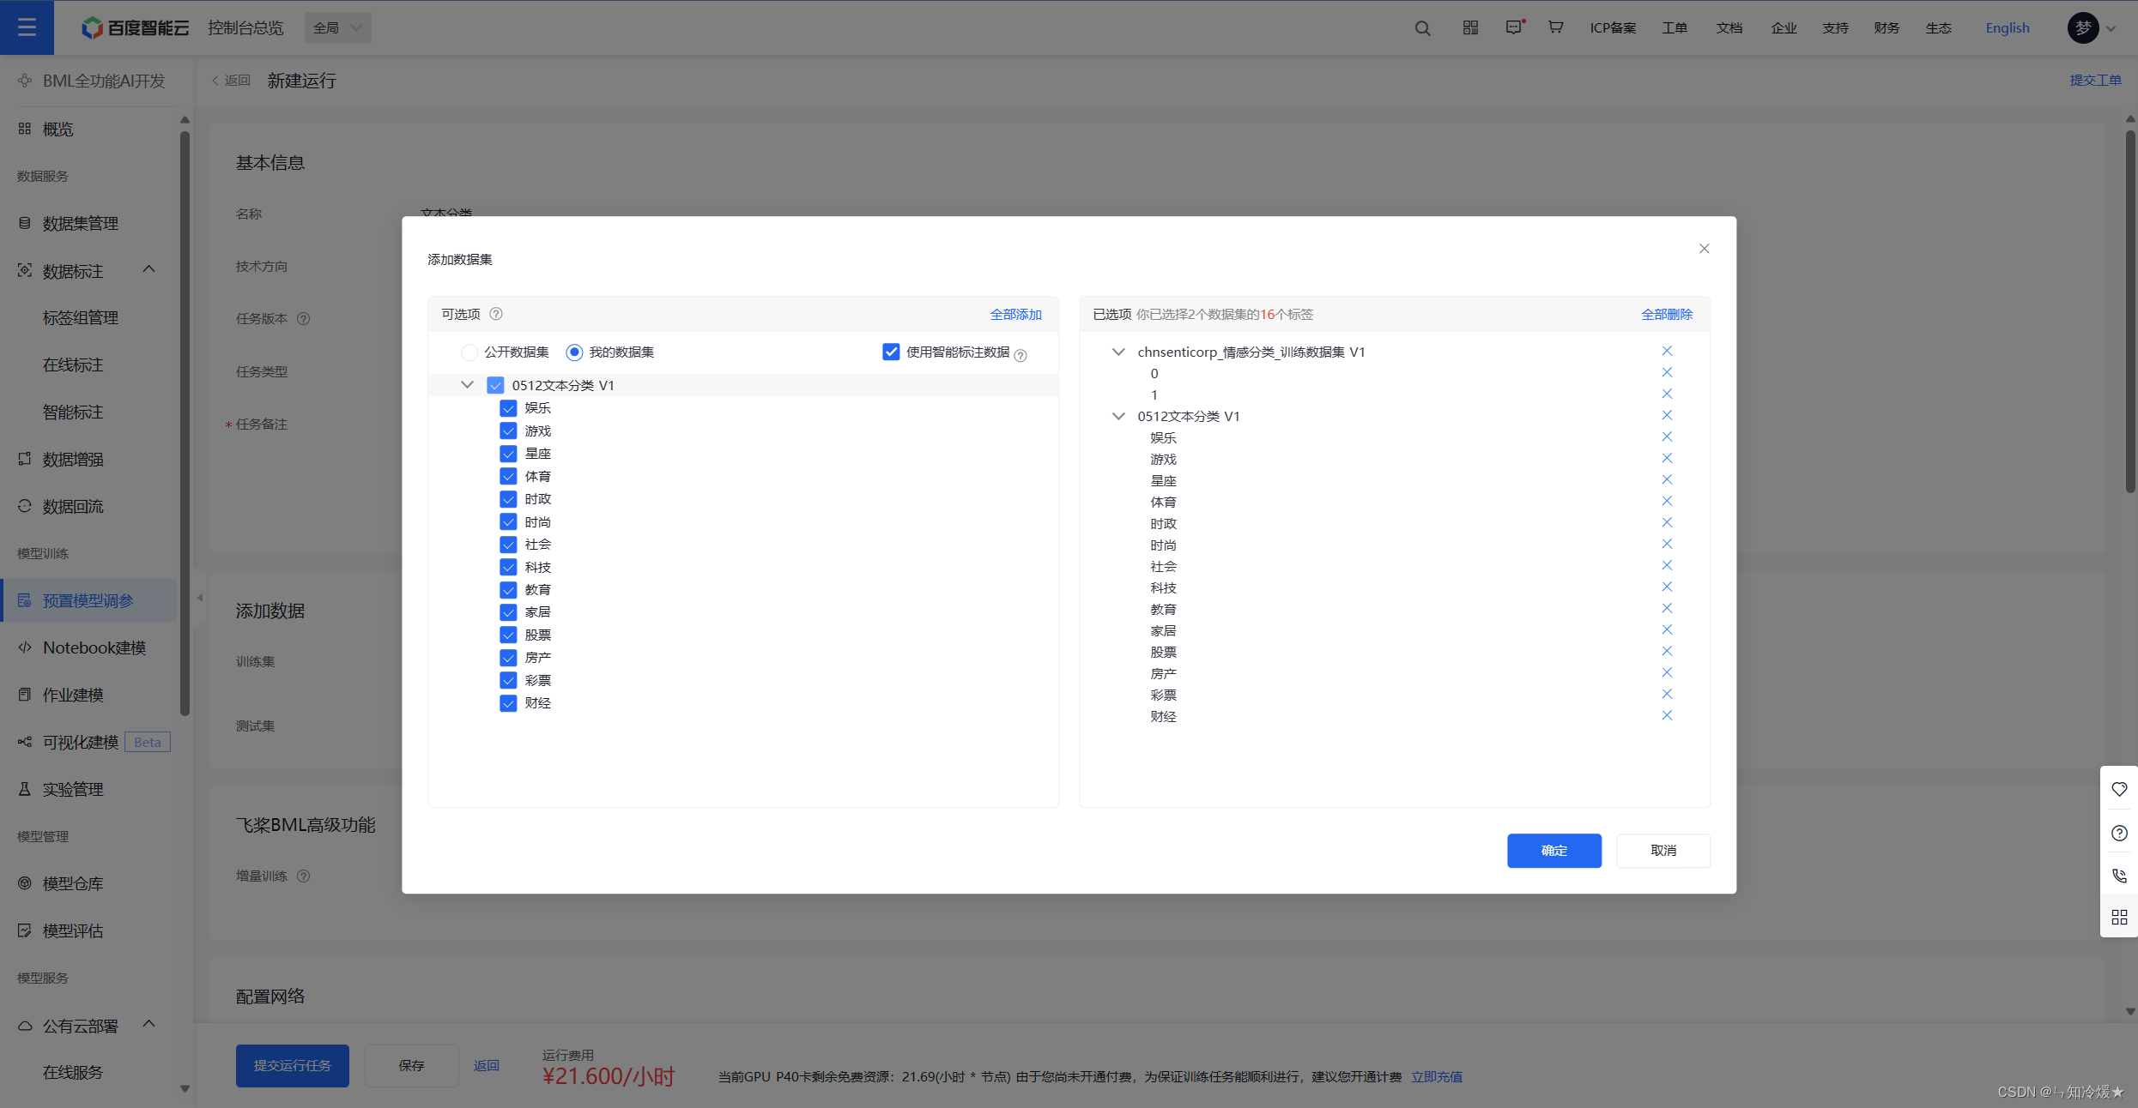
Task: Toggle the 0512文本分类 V1 dataset checkbox
Action: [495, 385]
